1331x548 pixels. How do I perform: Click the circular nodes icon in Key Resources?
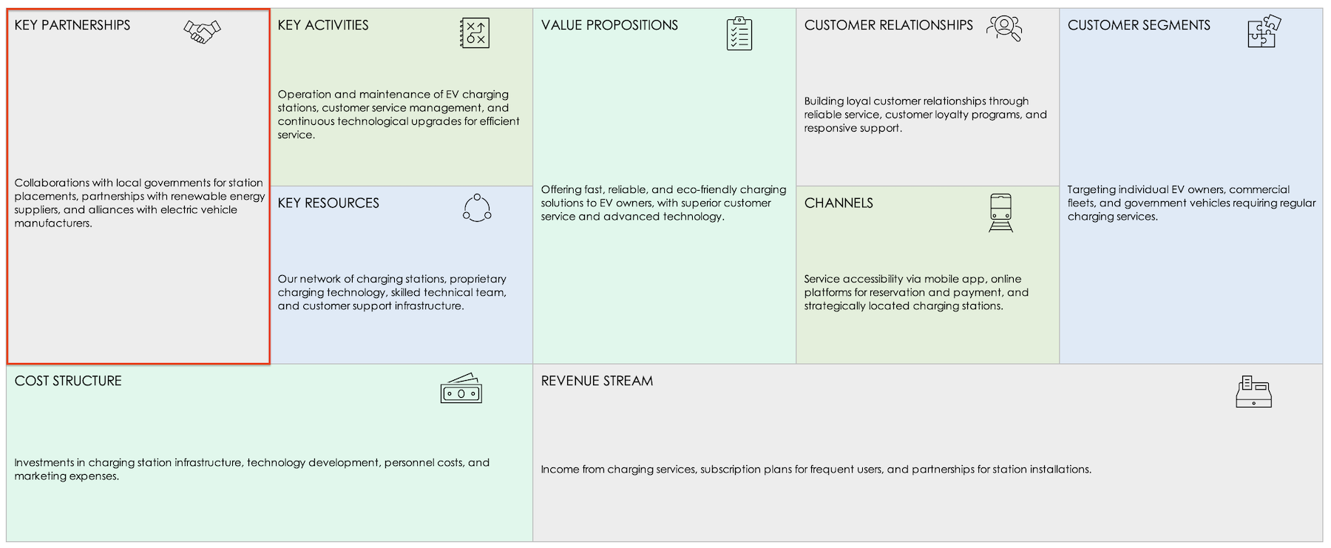[477, 208]
